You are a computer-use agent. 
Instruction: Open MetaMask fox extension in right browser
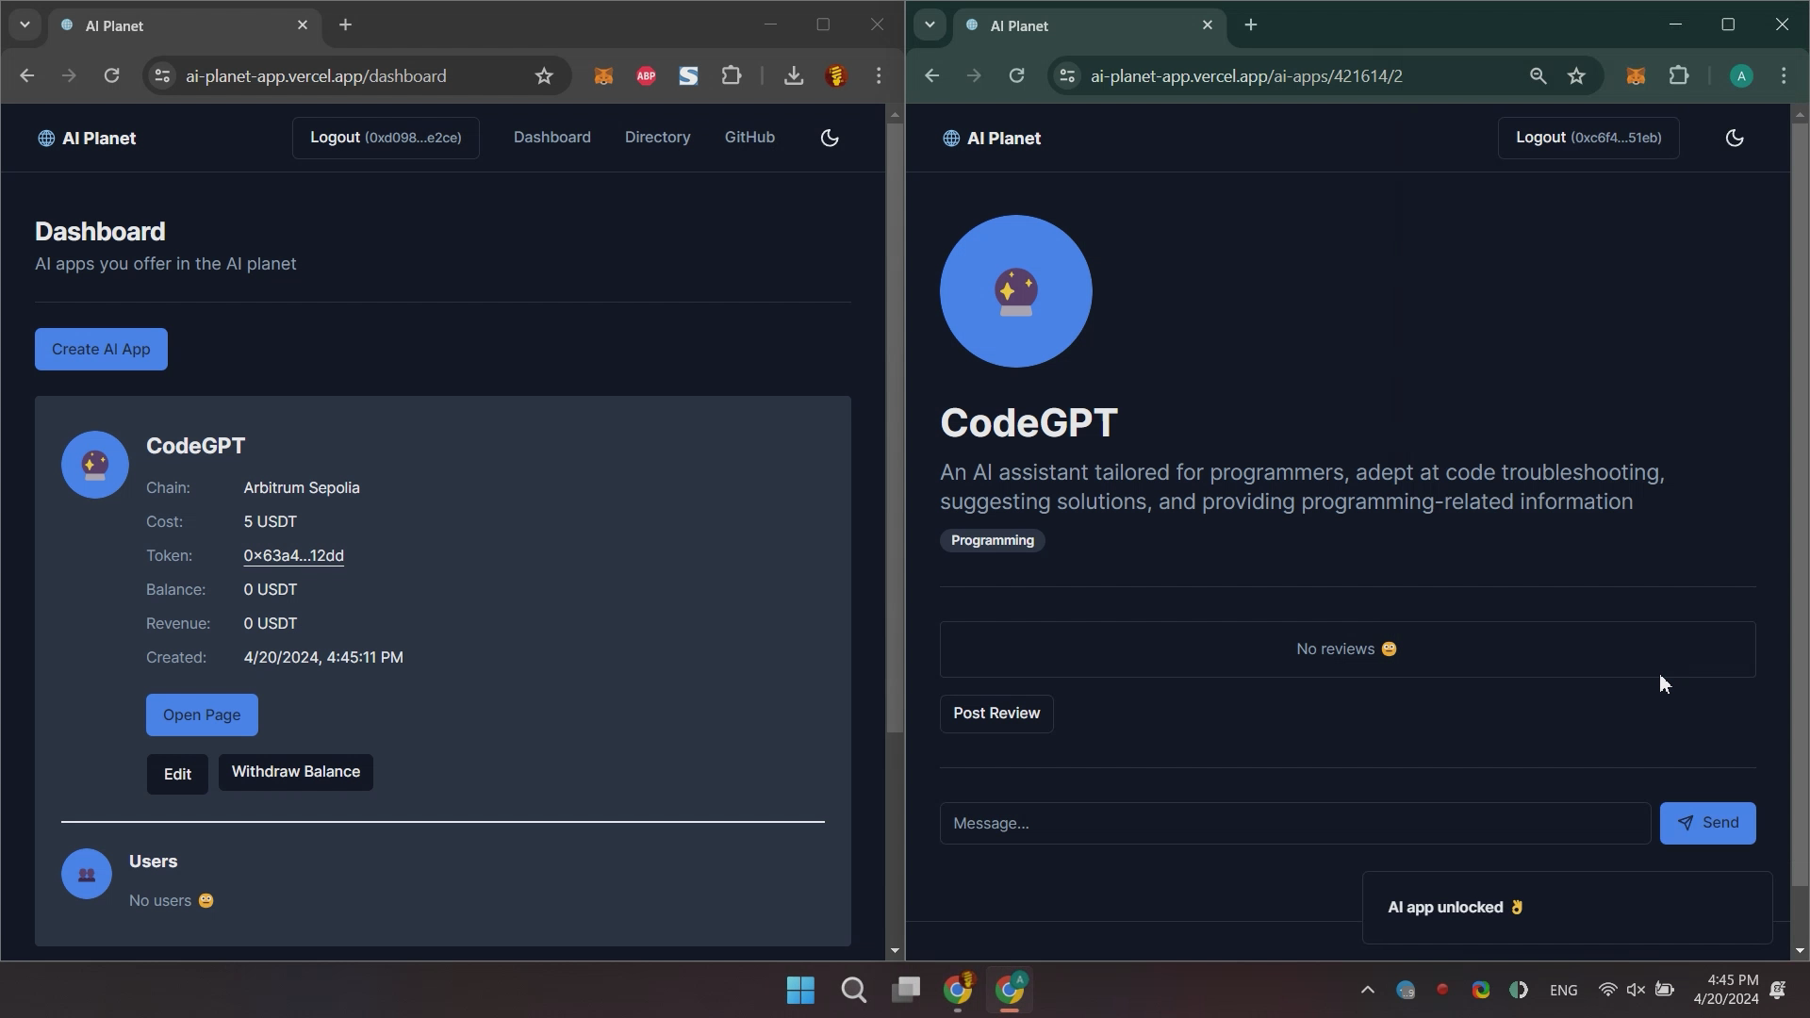coord(1636,76)
